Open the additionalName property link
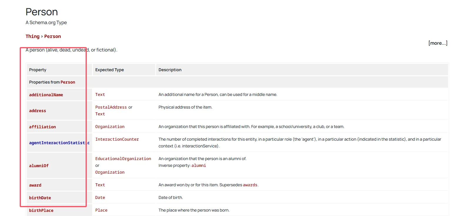463x216 pixels. [x=46, y=95]
